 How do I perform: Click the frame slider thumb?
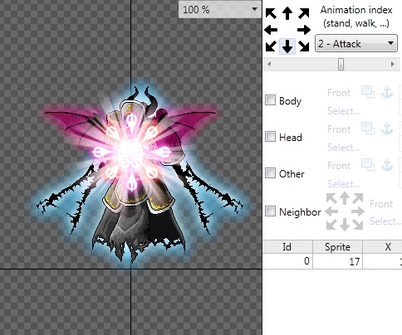(341, 65)
